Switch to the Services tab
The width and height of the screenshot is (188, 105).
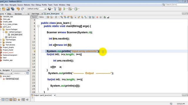click(x=18, y=14)
